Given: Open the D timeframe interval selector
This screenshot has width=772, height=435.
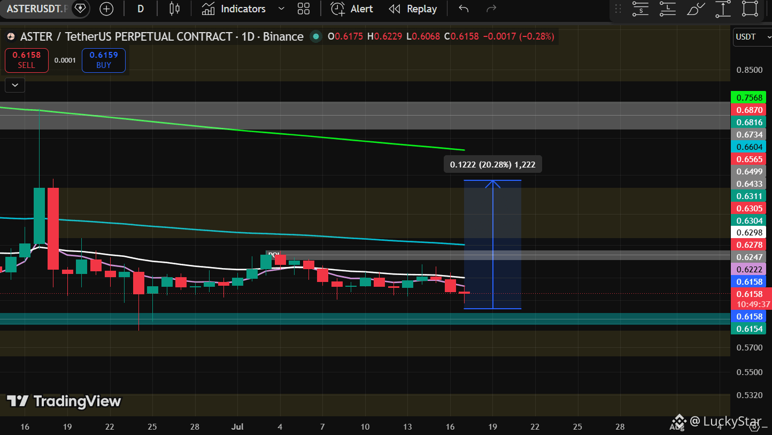Looking at the screenshot, I should [x=141, y=9].
